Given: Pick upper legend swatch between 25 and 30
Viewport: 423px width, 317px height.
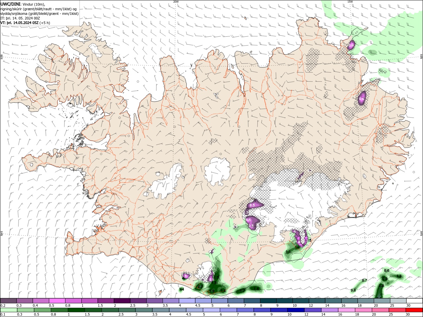Looking at the screenshot, I should click(398, 301).
